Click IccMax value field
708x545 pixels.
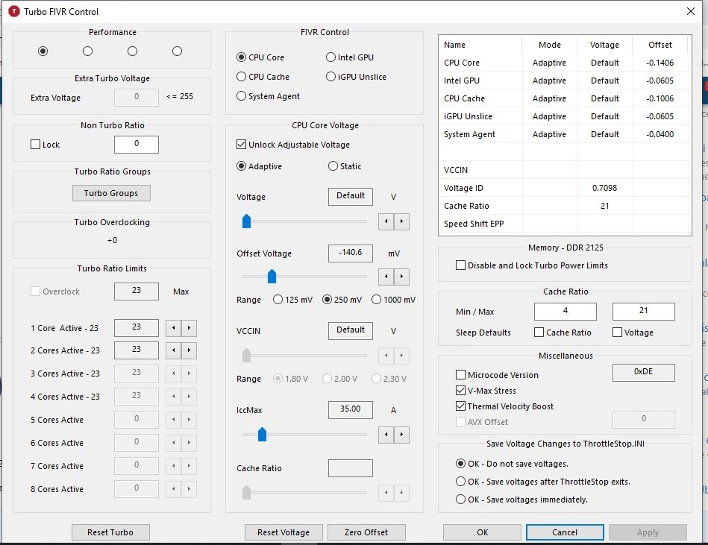pyautogui.click(x=351, y=409)
